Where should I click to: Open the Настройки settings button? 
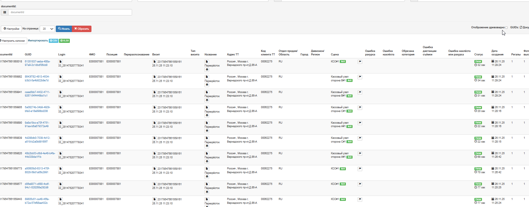(11, 29)
